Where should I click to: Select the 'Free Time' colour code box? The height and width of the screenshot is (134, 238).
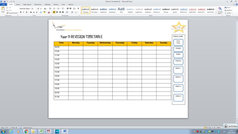tap(178, 42)
